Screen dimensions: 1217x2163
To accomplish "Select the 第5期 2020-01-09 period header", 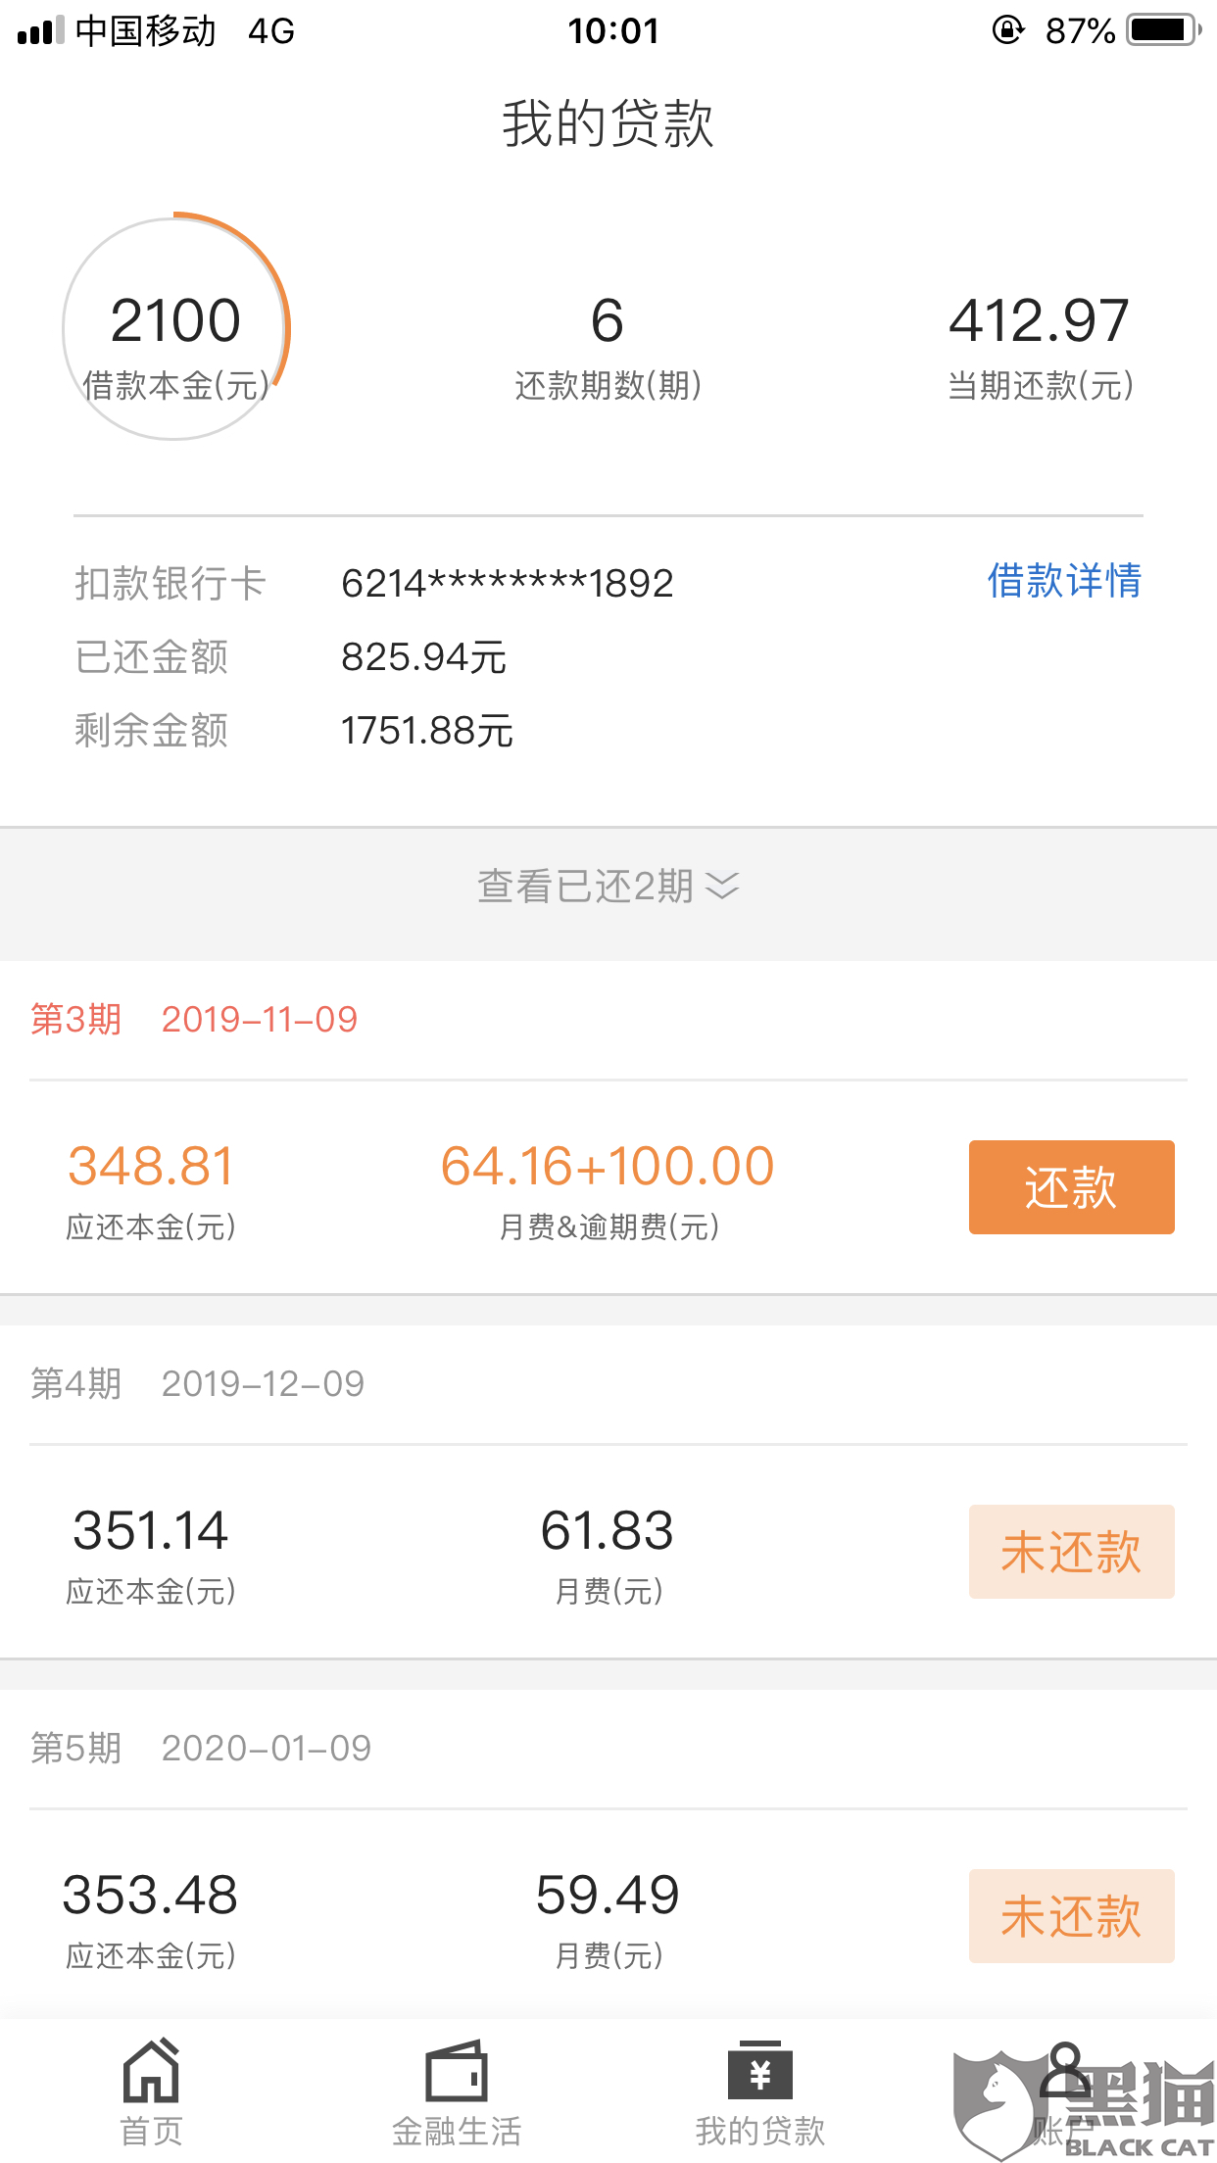I will [x=201, y=1748].
